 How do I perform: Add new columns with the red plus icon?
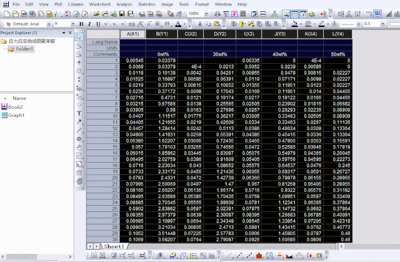[323, 14]
